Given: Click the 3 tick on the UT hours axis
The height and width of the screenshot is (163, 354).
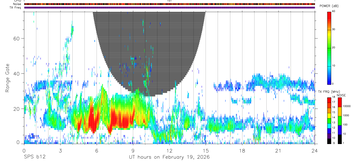Looking at the screenshot, I should click(60, 151).
